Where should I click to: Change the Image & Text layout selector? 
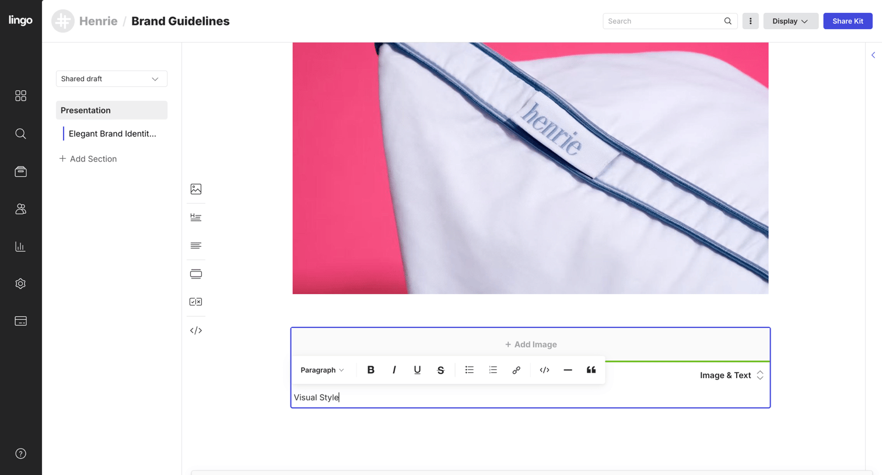[731, 375]
